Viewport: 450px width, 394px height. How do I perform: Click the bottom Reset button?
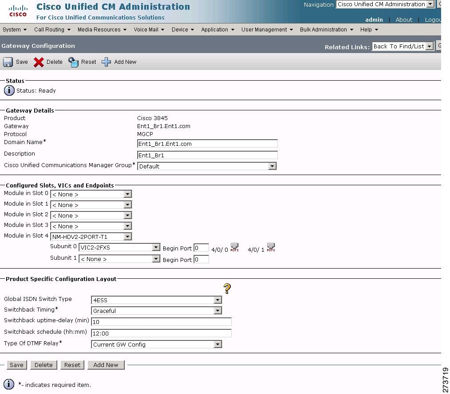(72, 365)
